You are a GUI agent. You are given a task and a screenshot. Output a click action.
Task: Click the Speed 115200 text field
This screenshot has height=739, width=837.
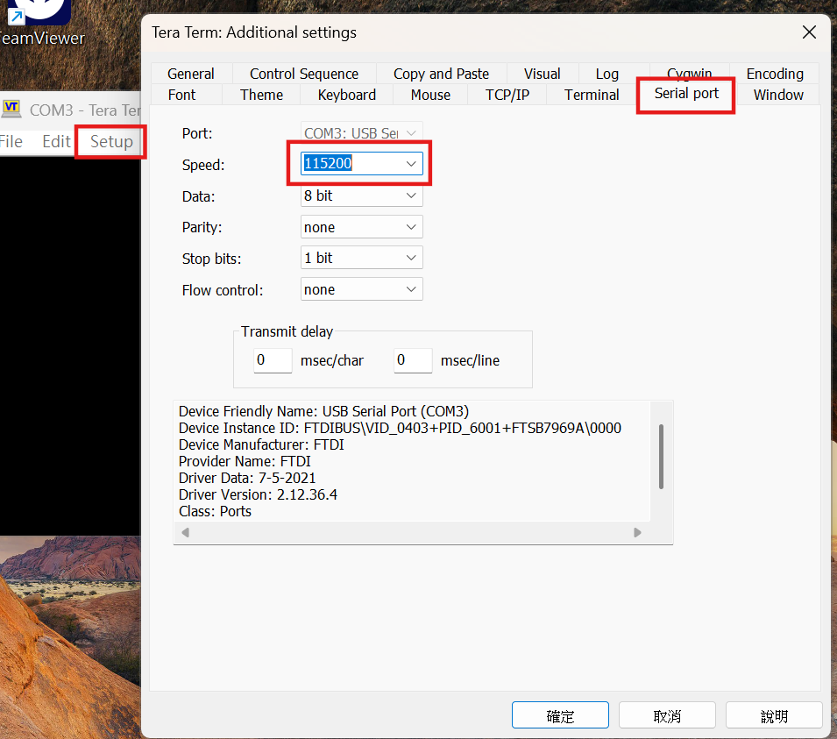[351, 163]
